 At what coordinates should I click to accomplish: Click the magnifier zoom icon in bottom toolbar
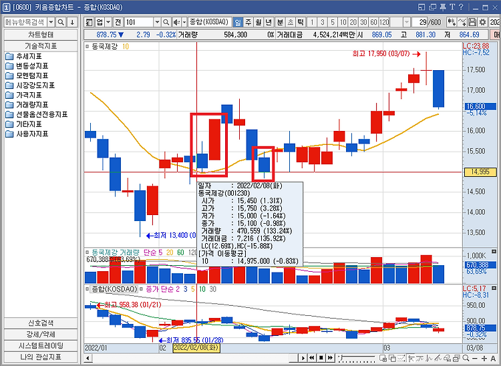pos(466,358)
